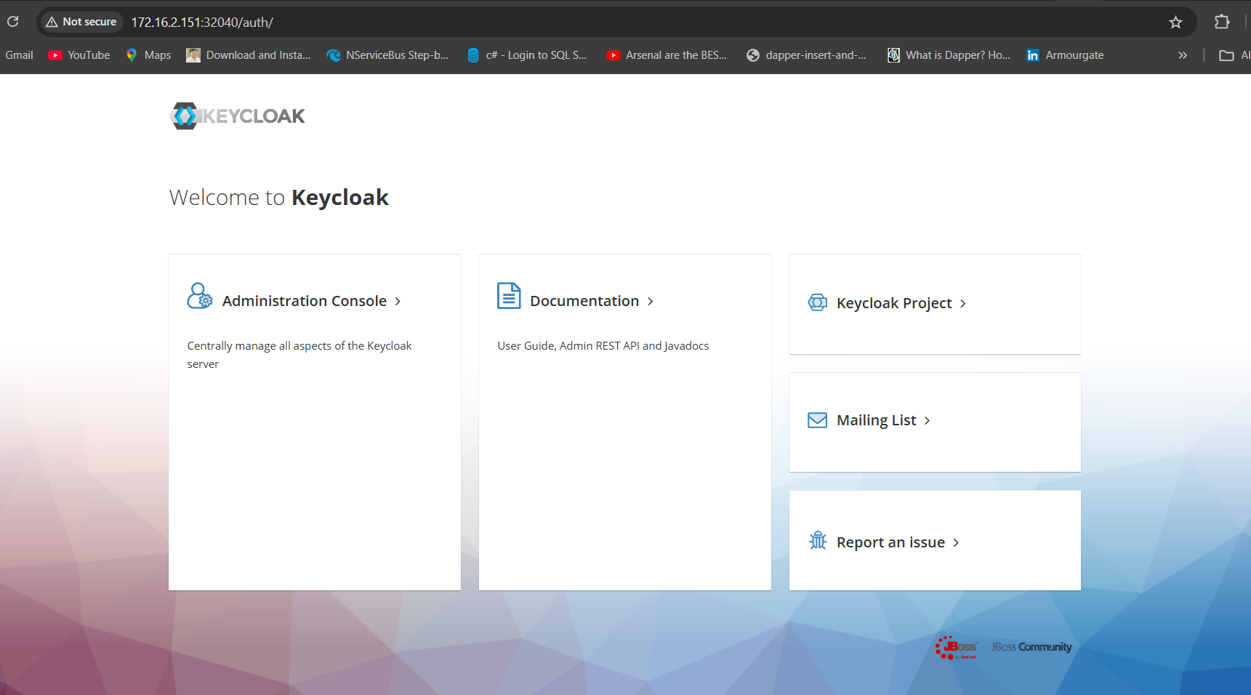Open the Keycloak Project link
Screen dimensions: 1251x695
[x=894, y=303]
